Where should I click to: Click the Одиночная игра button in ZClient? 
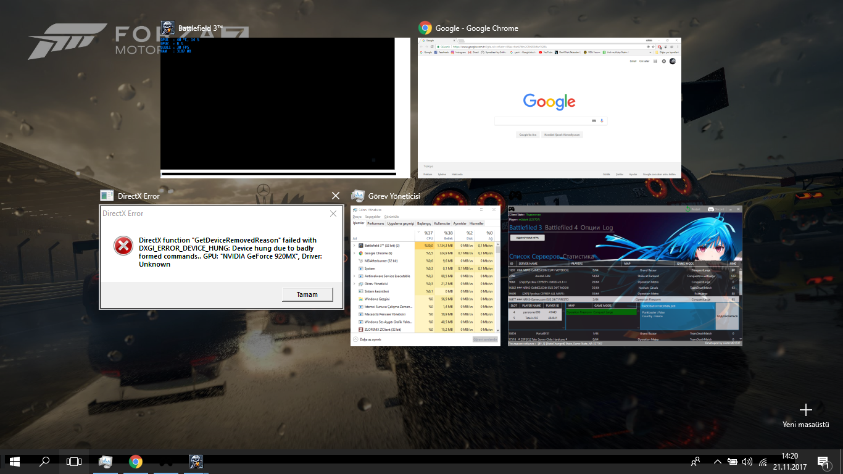(x=527, y=238)
